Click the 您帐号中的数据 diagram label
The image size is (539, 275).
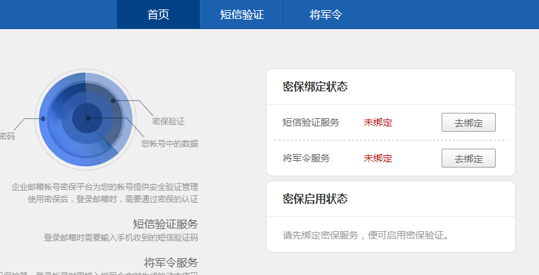[x=170, y=144]
